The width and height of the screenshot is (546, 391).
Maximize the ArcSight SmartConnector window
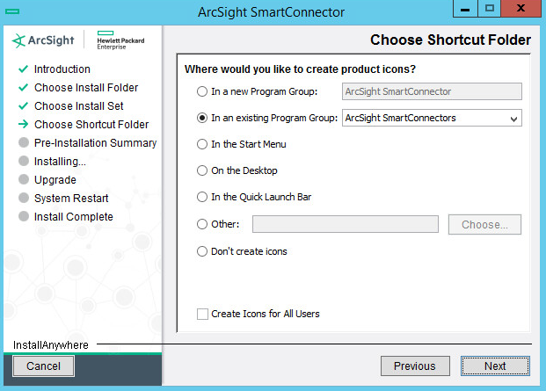pyautogui.click(x=489, y=9)
